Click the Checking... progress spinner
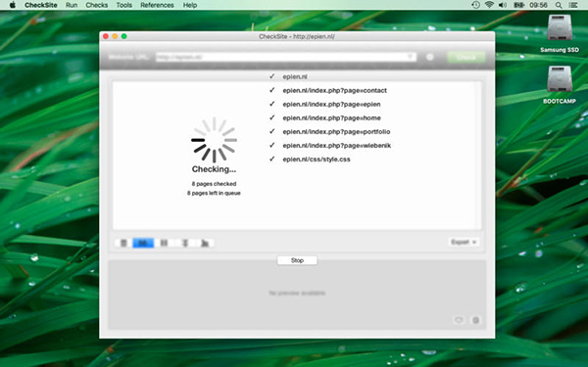Screen dimensions: 588x367 [x=214, y=140]
